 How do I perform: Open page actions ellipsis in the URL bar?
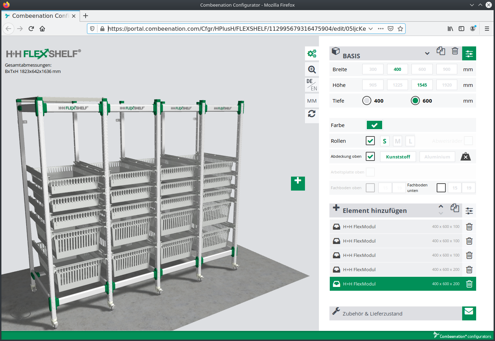click(x=381, y=29)
